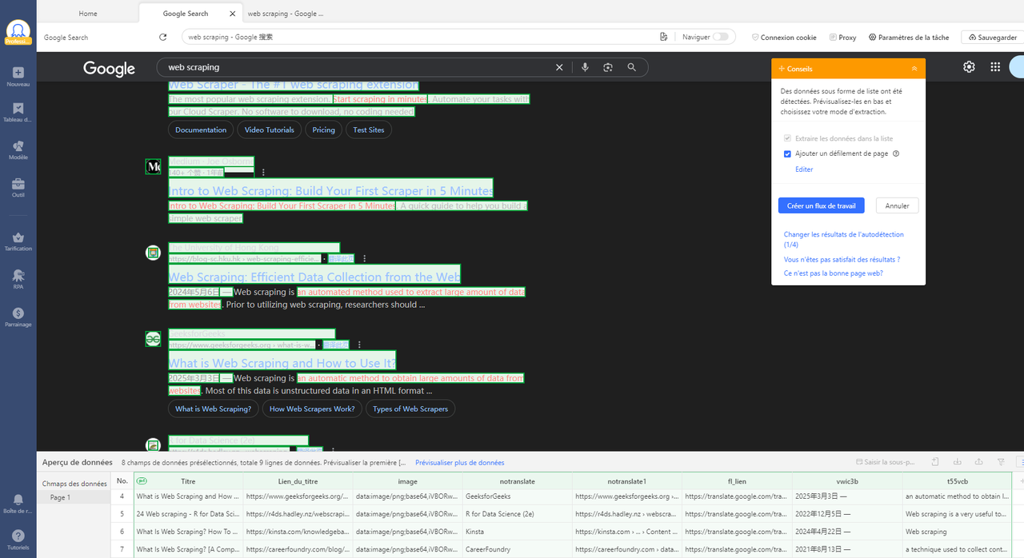
Task: Toggle Ajouter un défilement de page checkbox
Action: click(787, 153)
